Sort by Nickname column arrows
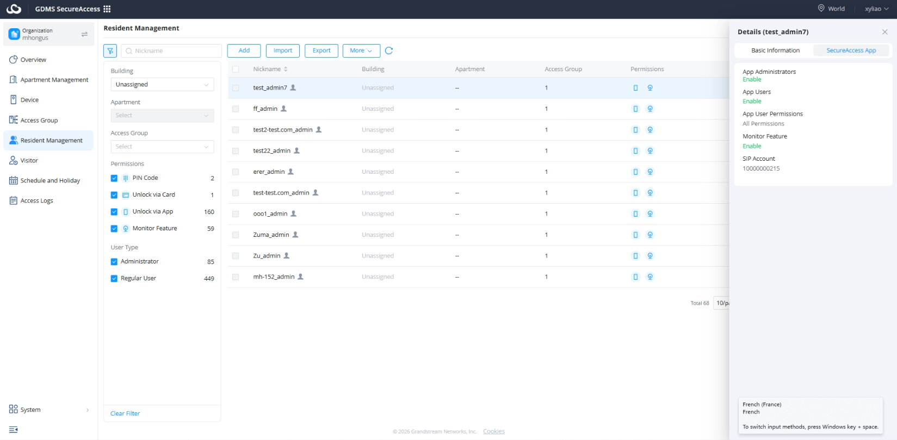Viewport: 897px width, 440px height. [286, 69]
